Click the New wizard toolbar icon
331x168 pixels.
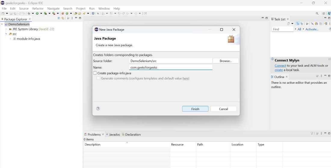(x=3, y=13)
